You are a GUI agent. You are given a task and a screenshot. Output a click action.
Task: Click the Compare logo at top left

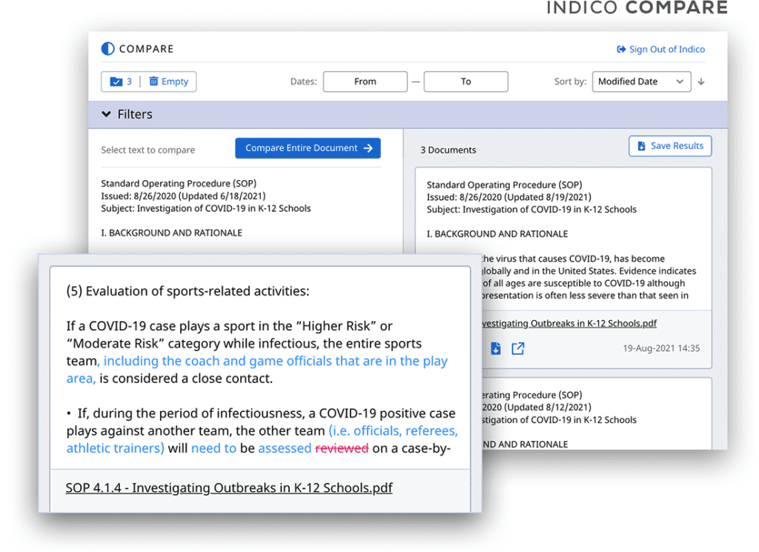coord(137,49)
